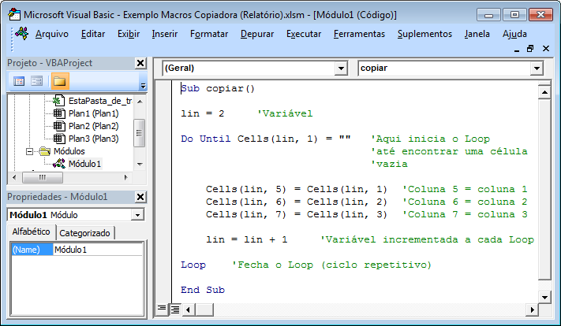Image resolution: width=561 pixels, height=326 pixels.
Task: Select Plan1 (Plan1) worksheet in project tree
Action: tap(92, 113)
